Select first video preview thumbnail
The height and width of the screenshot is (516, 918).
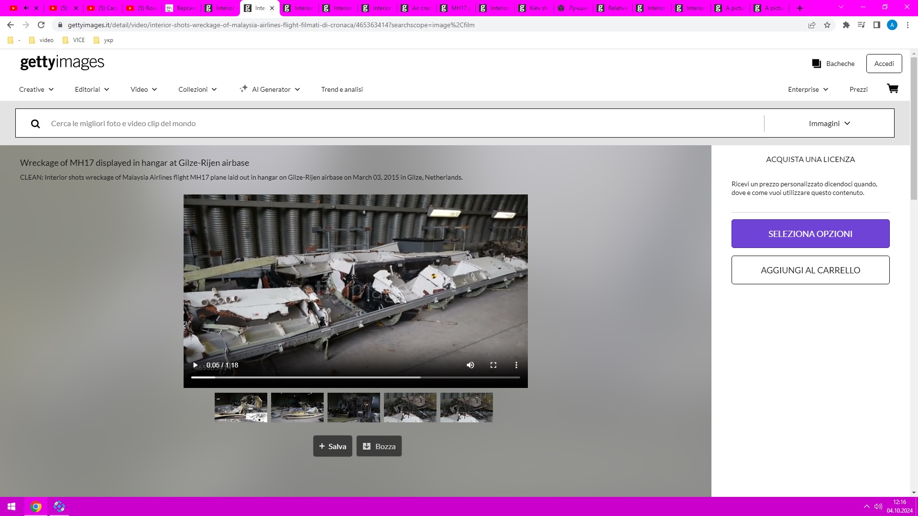241,408
